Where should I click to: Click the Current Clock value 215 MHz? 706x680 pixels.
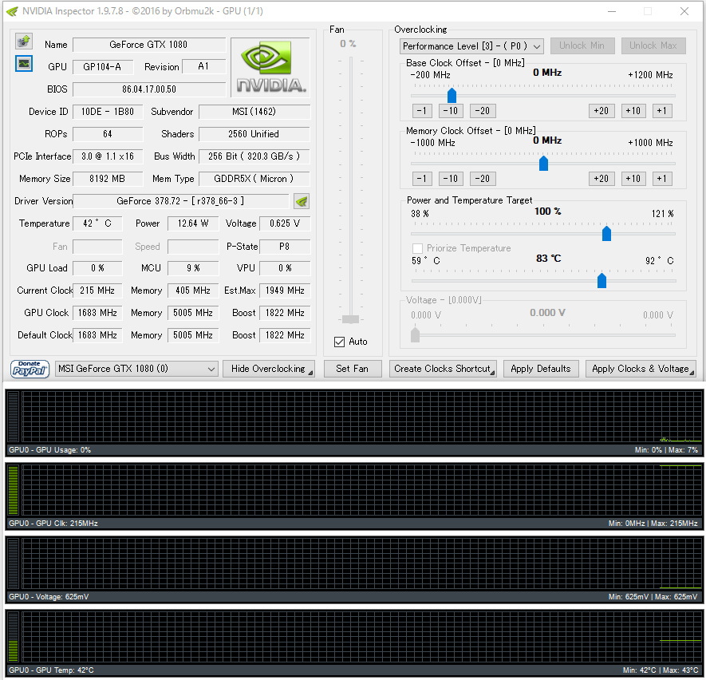(97, 291)
